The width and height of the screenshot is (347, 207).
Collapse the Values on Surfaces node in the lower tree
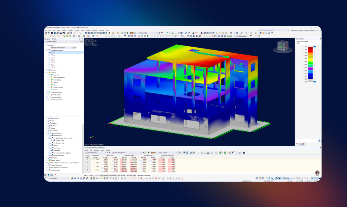[x=45, y=133]
